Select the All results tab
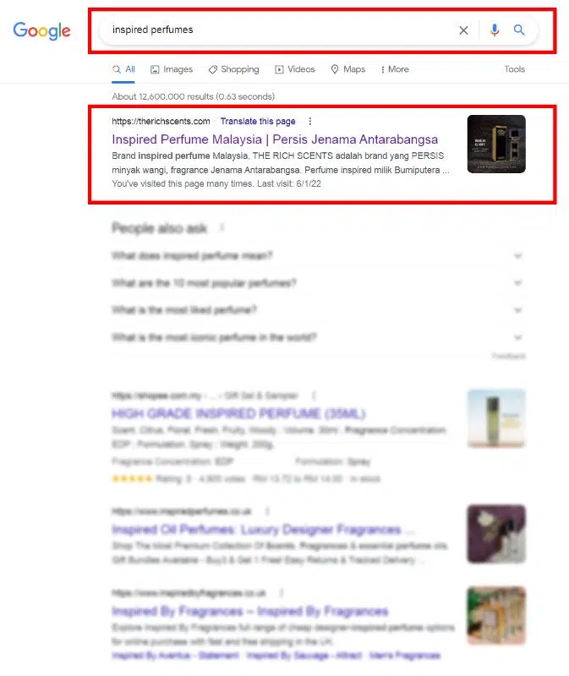 coord(123,69)
